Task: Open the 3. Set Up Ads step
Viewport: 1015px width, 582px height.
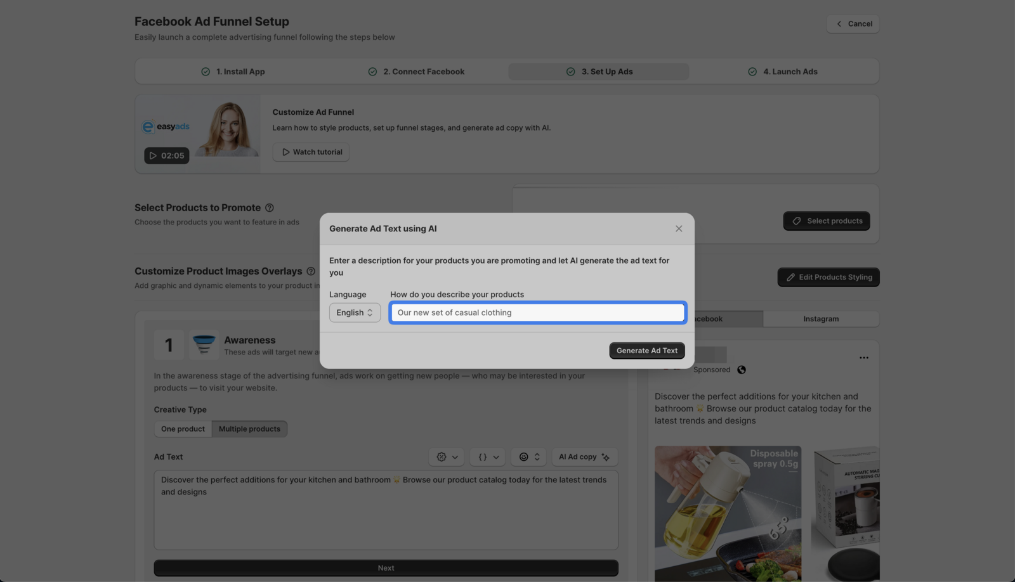Action: (598, 71)
